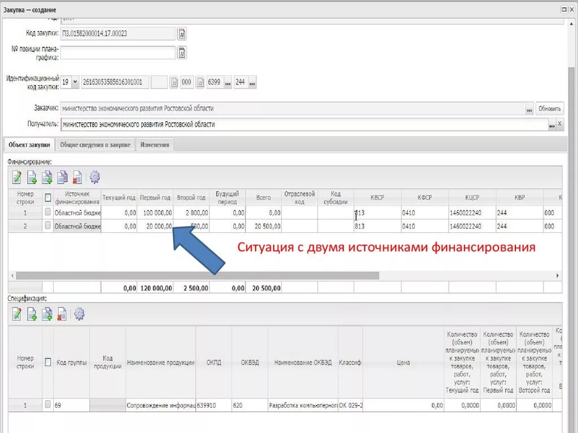Click the Код закупки field
The image size is (578, 433).
point(118,33)
